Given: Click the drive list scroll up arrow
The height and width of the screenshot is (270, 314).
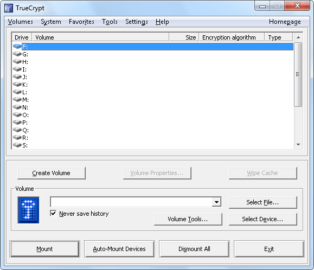Looking at the screenshot, I should click(298, 37).
